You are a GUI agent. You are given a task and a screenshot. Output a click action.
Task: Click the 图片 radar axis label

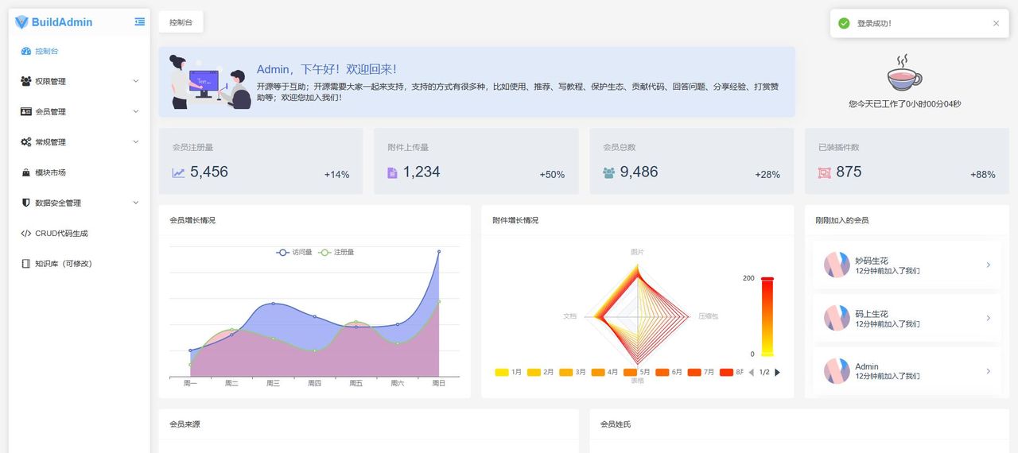click(638, 252)
